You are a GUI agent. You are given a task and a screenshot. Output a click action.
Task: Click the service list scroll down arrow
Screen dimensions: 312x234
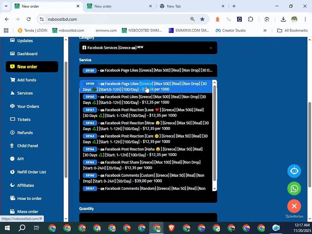[x=214, y=188]
